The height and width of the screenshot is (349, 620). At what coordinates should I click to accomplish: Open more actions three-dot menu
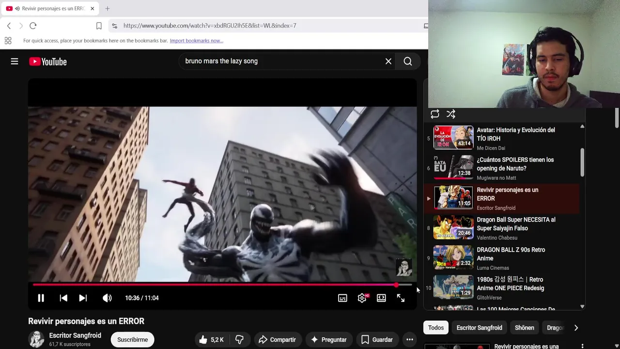(410, 340)
